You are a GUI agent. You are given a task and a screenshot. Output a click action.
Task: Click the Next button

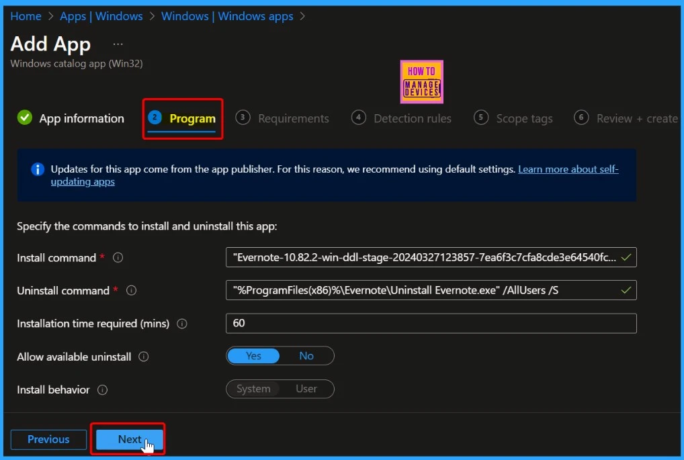point(130,439)
